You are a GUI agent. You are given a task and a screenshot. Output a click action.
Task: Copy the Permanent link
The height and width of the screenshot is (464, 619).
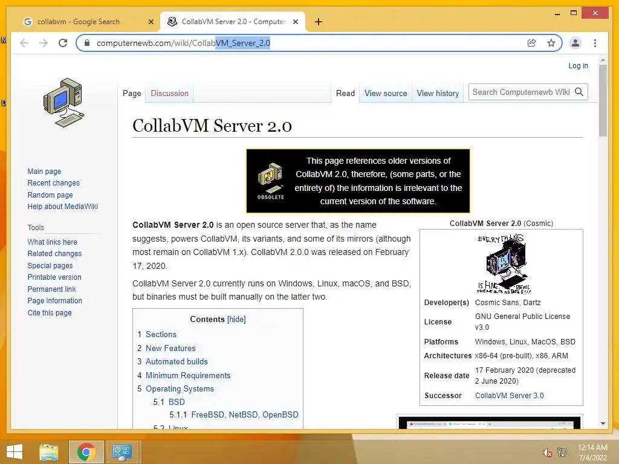(x=51, y=289)
